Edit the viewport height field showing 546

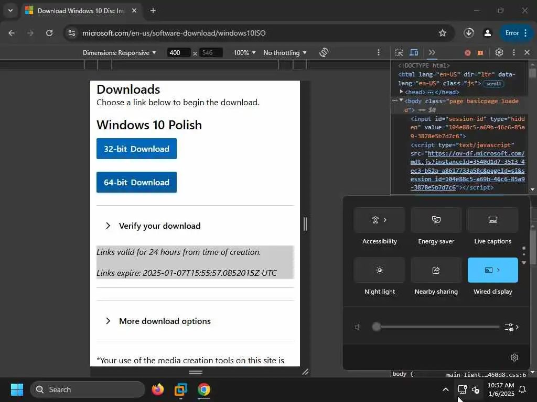pyautogui.click(x=211, y=53)
